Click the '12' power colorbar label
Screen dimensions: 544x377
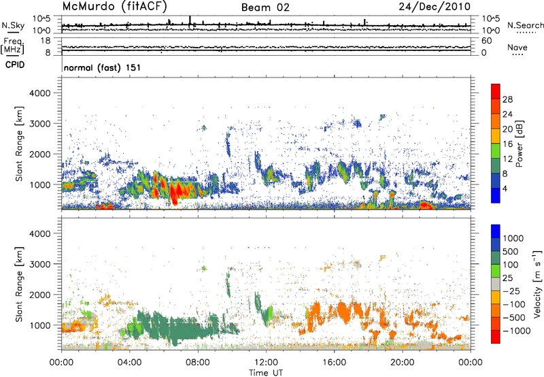pos(507,159)
